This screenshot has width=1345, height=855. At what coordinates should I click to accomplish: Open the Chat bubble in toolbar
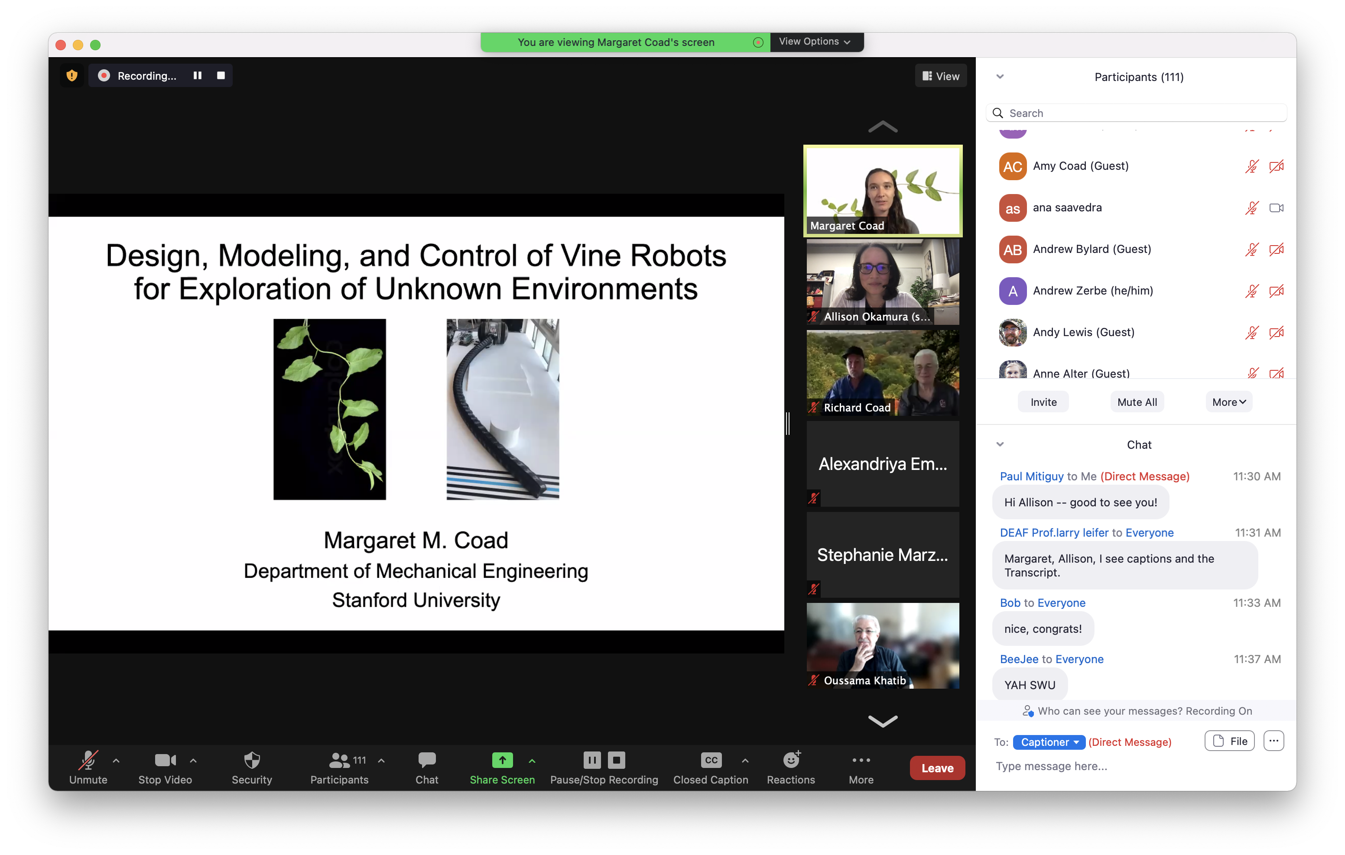(427, 760)
